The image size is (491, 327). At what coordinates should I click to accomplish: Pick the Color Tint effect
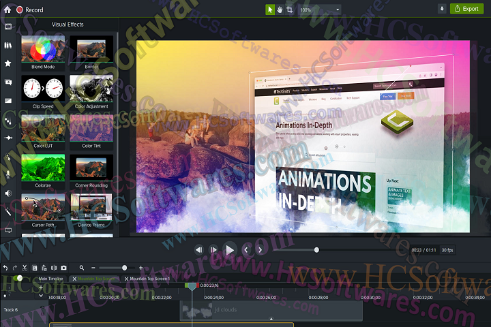click(x=91, y=131)
